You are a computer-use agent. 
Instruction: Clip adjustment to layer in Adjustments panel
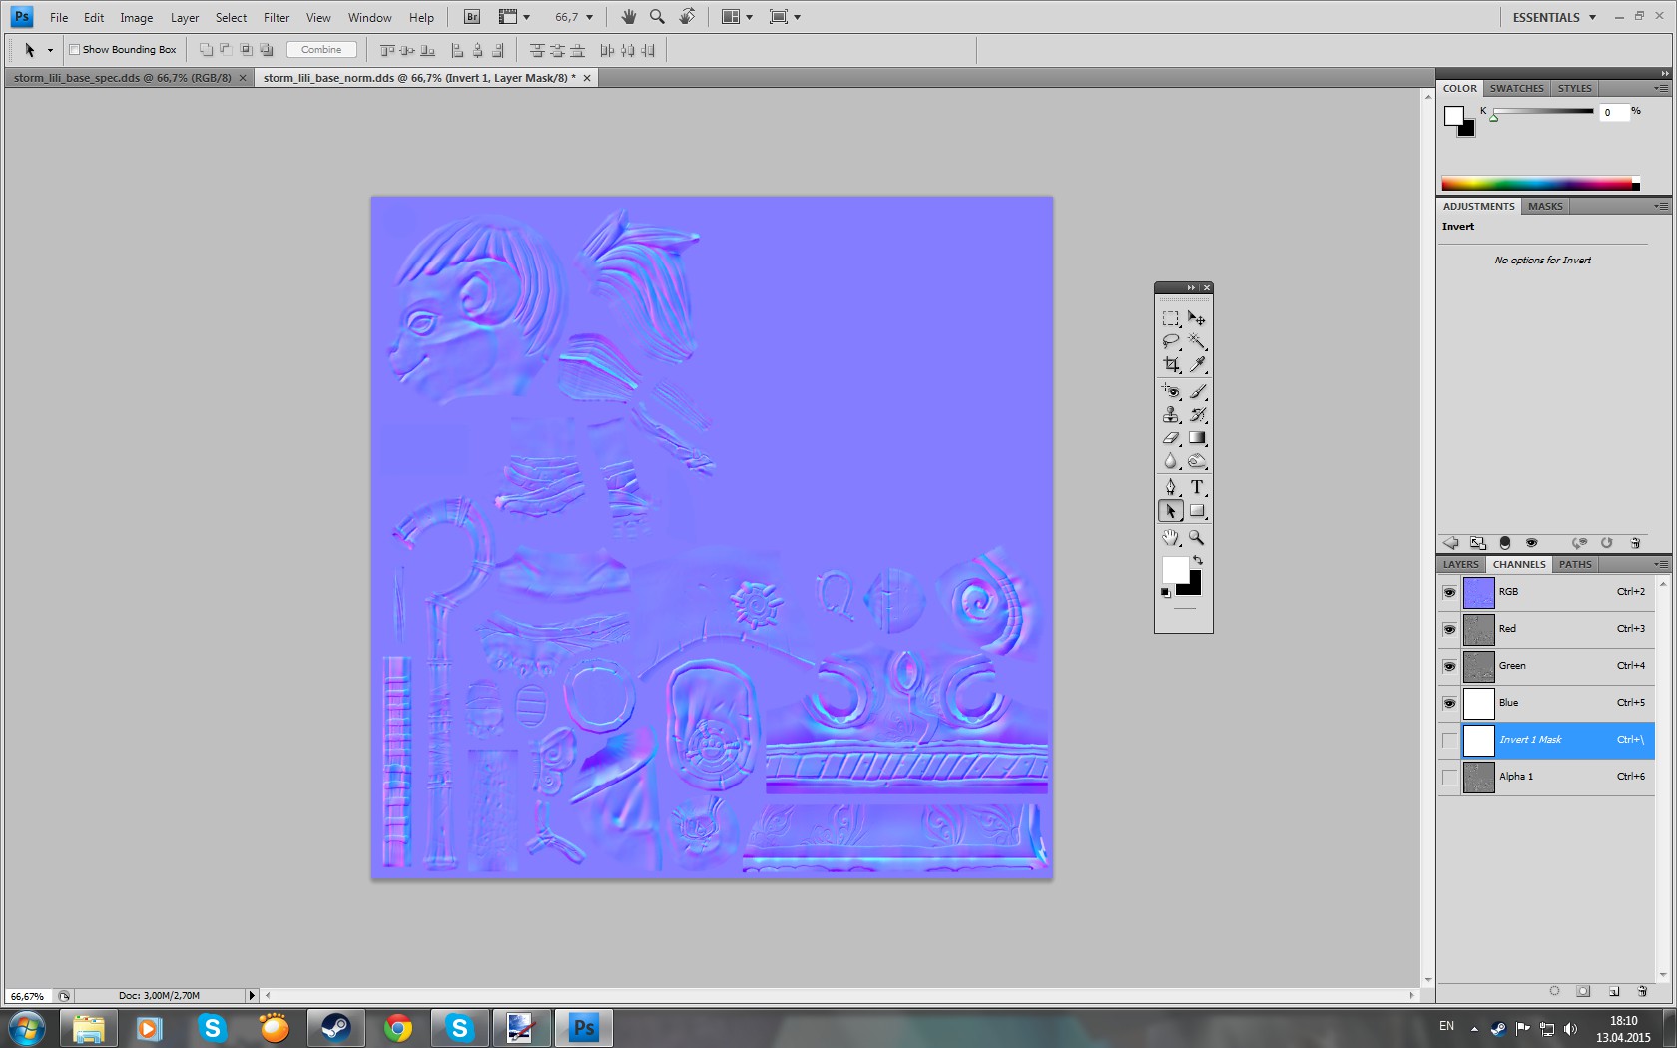[x=1505, y=543]
